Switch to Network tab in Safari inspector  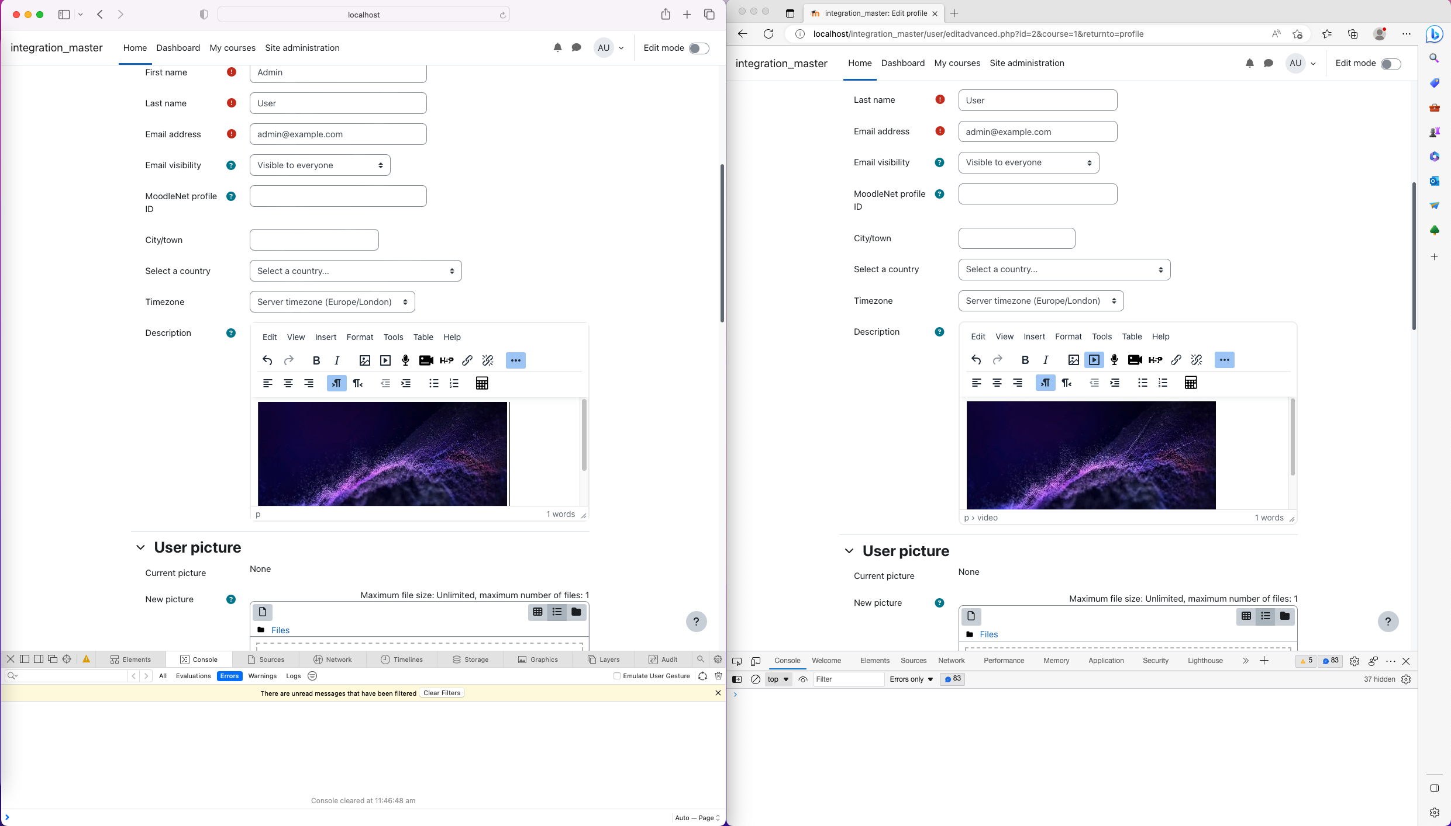(x=333, y=660)
